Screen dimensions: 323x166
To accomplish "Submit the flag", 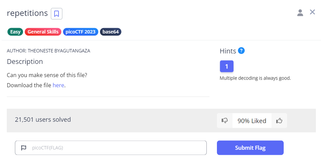I will click(x=250, y=148).
